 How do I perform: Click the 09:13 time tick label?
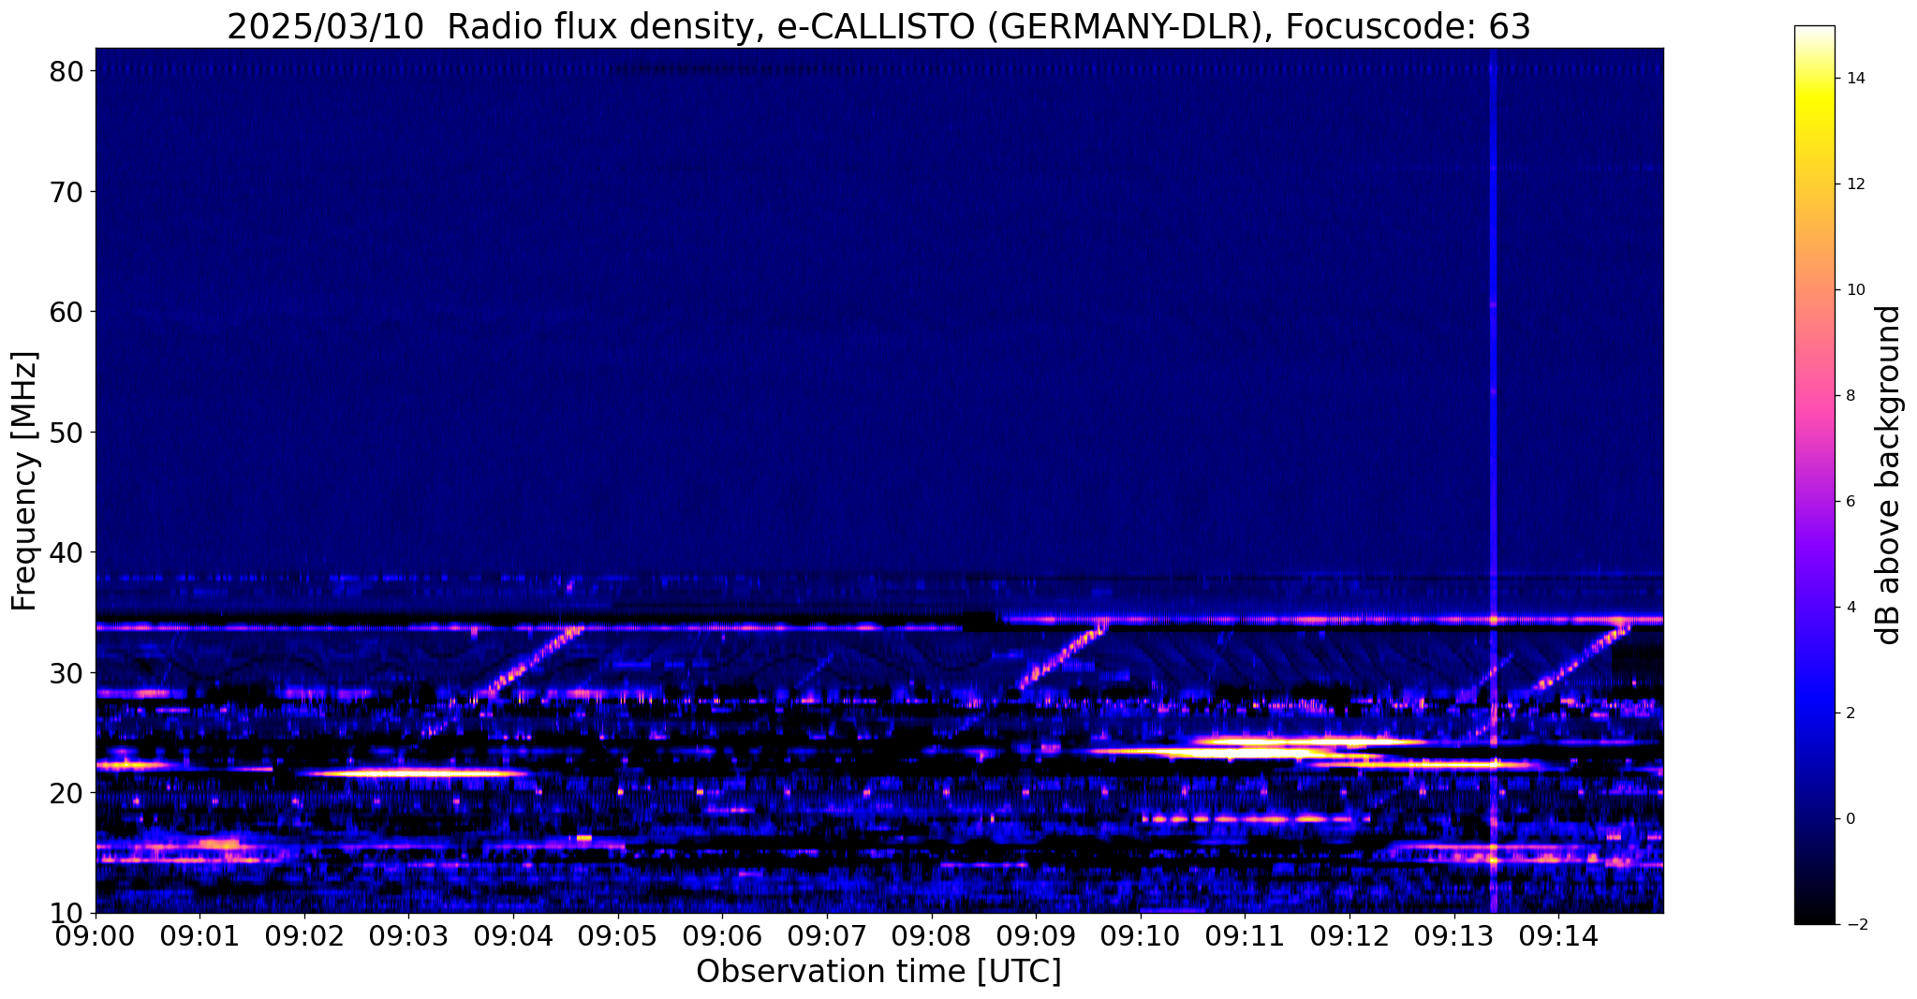coord(1453,935)
